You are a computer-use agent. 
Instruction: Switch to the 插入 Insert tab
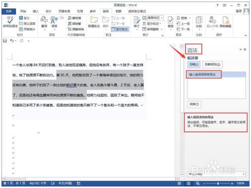click(x=36, y=11)
